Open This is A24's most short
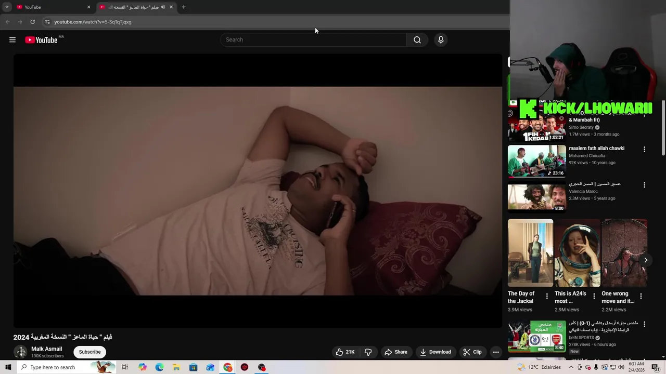 click(577, 253)
